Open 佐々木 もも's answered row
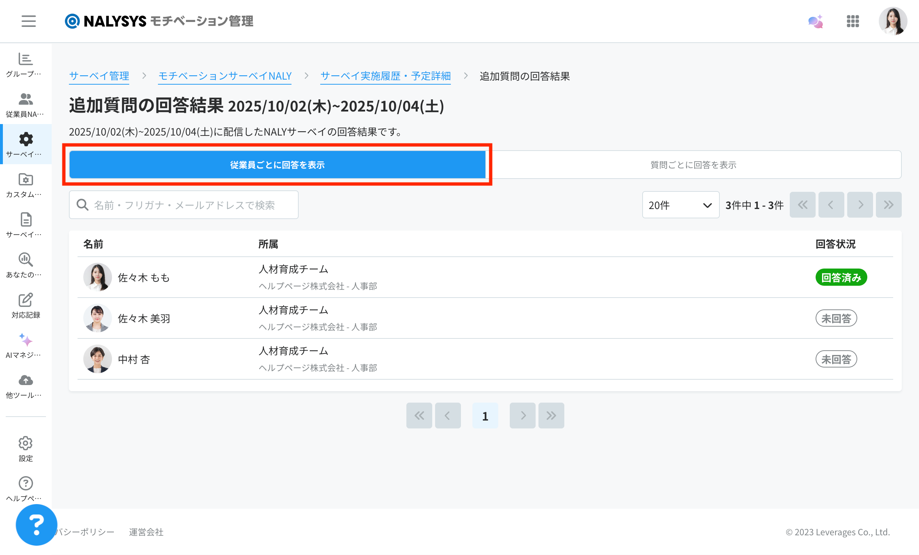919x555 pixels. click(144, 277)
